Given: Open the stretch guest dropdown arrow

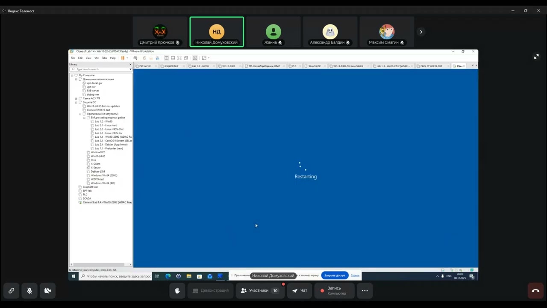Looking at the screenshot, I should click(x=209, y=58).
